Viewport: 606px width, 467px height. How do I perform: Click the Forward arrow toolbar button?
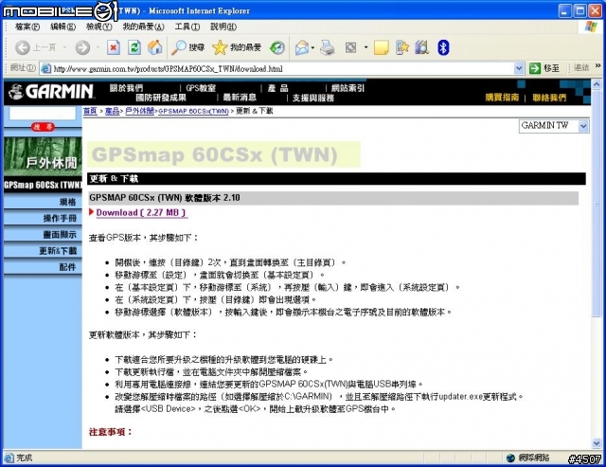click(82, 47)
